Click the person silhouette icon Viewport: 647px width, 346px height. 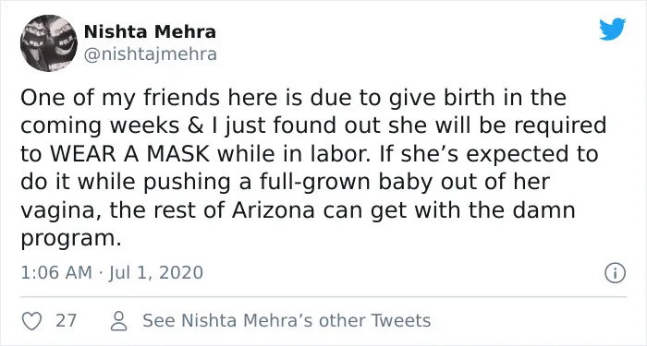pos(119,321)
